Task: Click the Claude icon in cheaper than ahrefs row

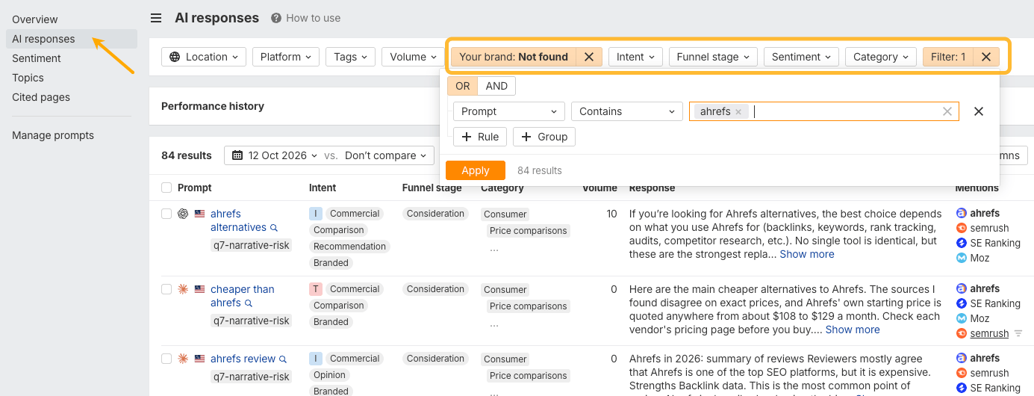Action: pos(183,289)
